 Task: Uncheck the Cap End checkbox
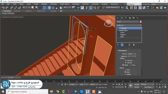[125, 63]
